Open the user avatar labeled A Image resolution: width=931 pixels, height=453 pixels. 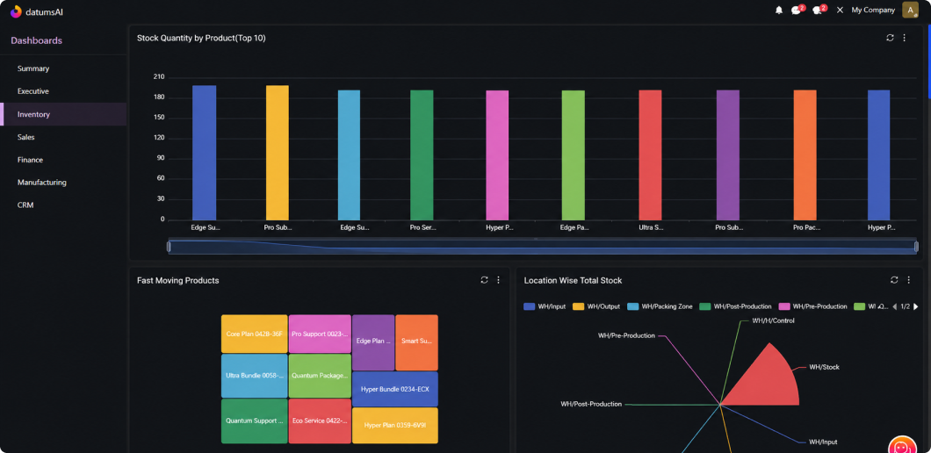coord(910,10)
